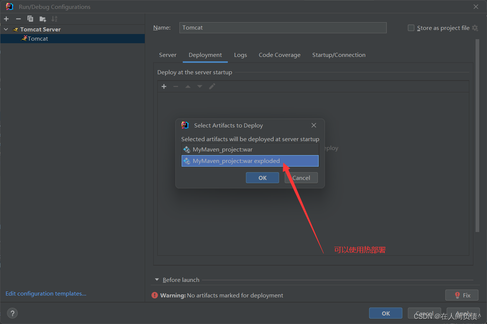Move deployment item down arrow

(200, 86)
